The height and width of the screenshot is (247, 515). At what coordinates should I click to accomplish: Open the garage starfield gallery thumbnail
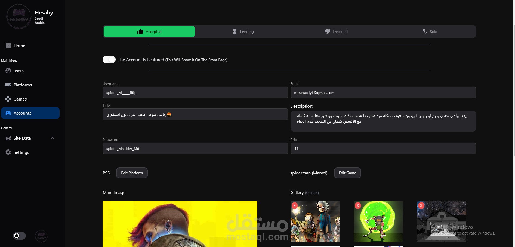(x=442, y=221)
